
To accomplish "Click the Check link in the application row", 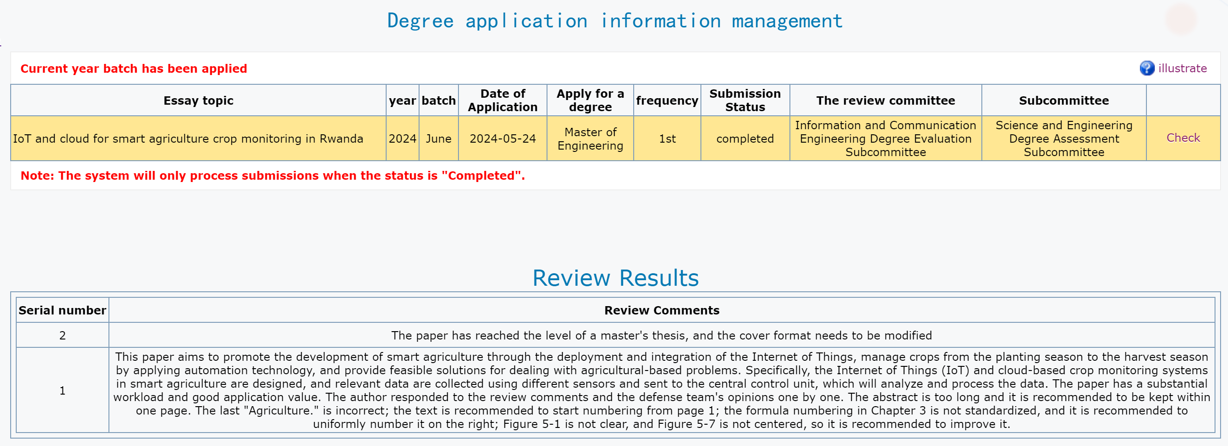I will click(x=1183, y=138).
